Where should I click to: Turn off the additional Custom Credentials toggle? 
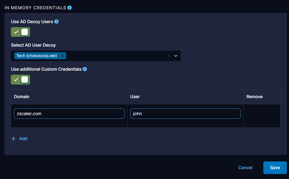point(20,79)
